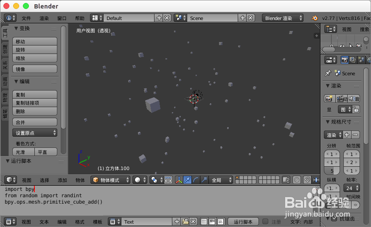This screenshot has width=371, height=227.
Task: Collapse the Edit panel in tool shelf
Action: [16, 82]
